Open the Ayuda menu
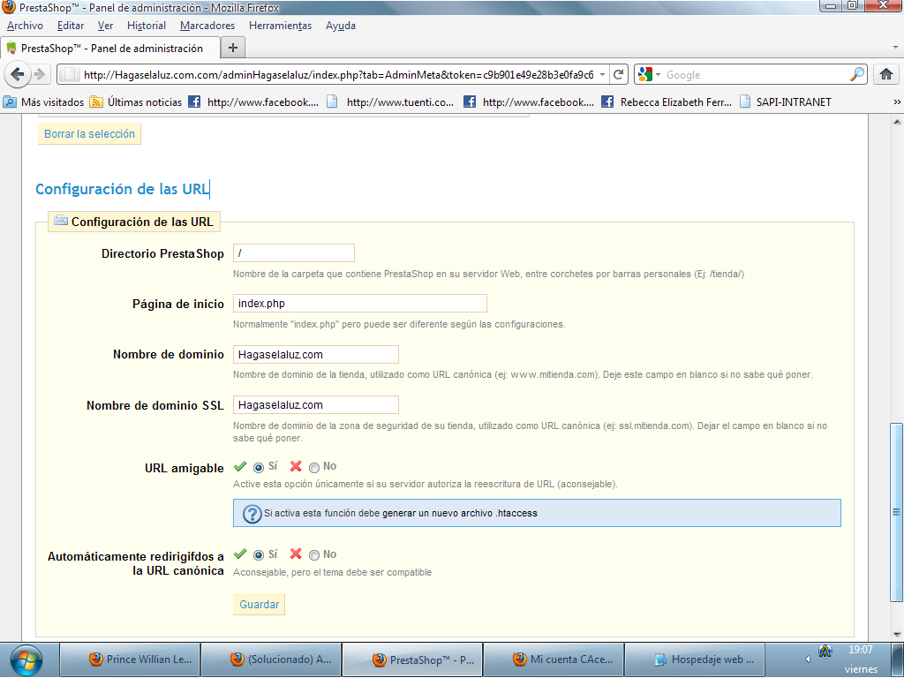Screen dimensions: 904x678 click(x=340, y=26)
